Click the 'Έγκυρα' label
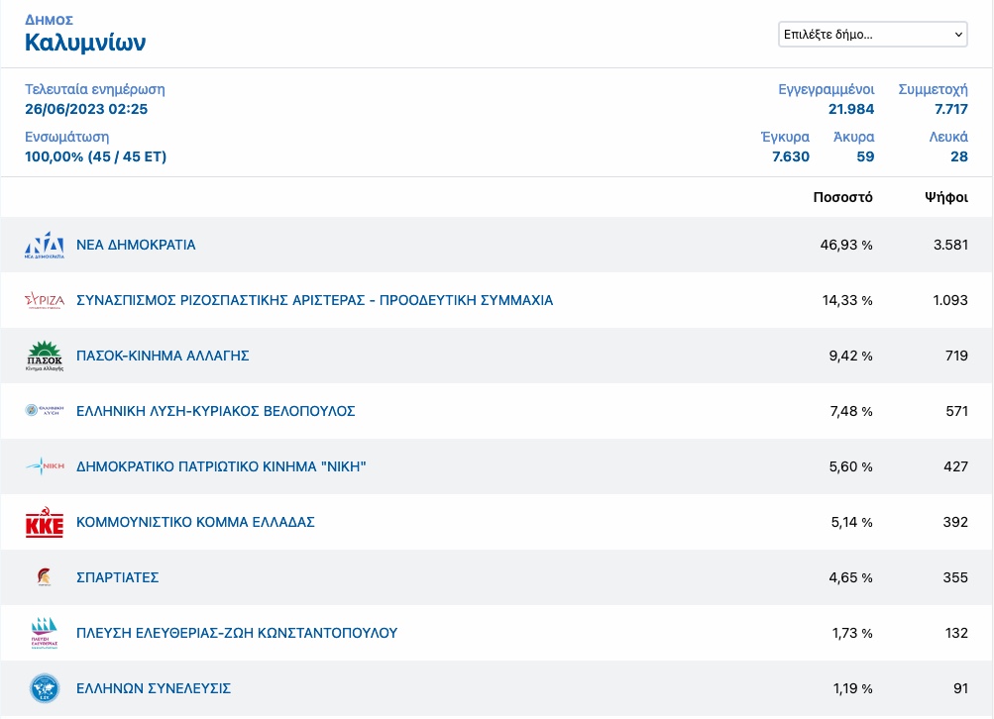Viewport: 994px width, 719px height. tap(785, 137)
